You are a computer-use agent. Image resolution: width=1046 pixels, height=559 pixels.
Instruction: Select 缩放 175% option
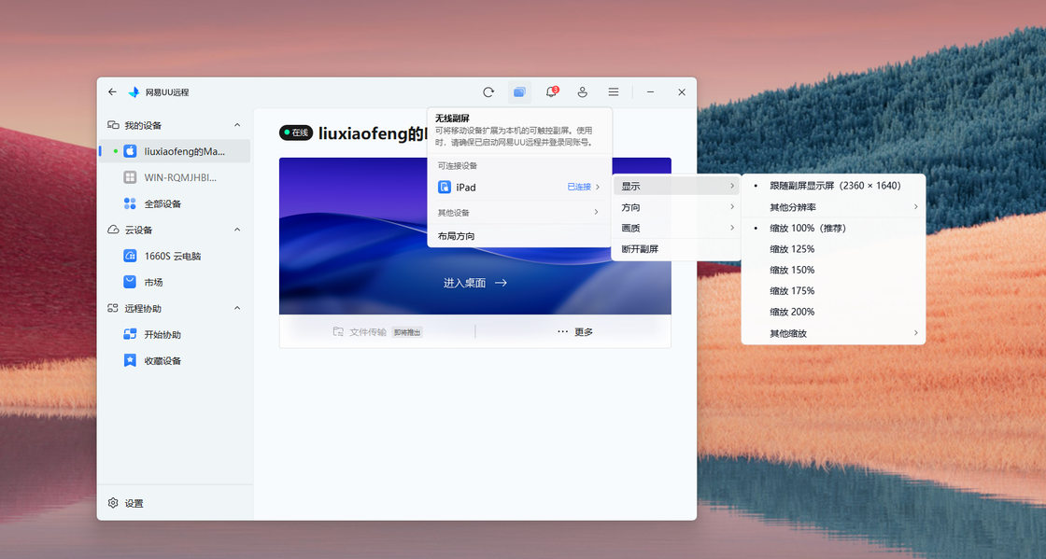point(833,291)
